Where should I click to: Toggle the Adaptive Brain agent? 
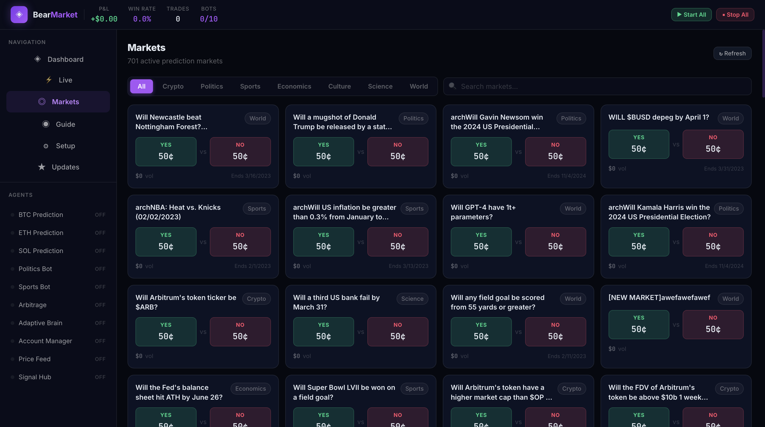tap(58, 323)
